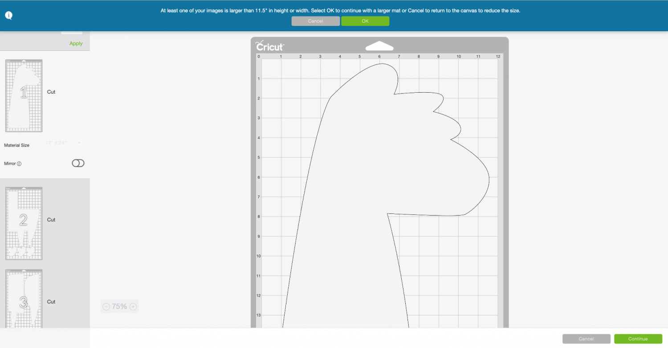Click the 75% zoom level indicator

point(119,306)
